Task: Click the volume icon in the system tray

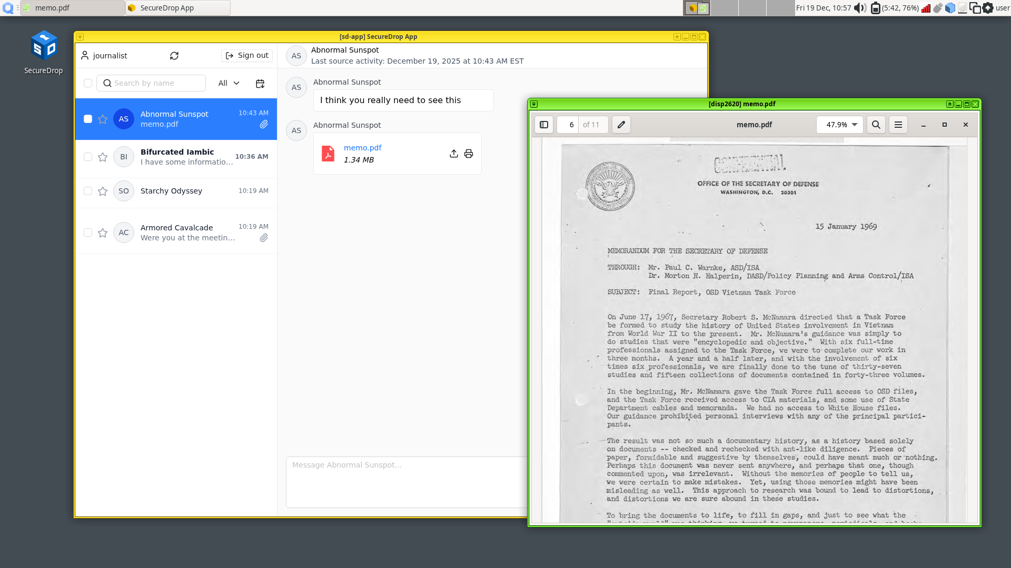Action: click(x=860, y=8)
